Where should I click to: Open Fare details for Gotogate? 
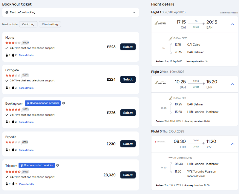click(x=26, y=88)
